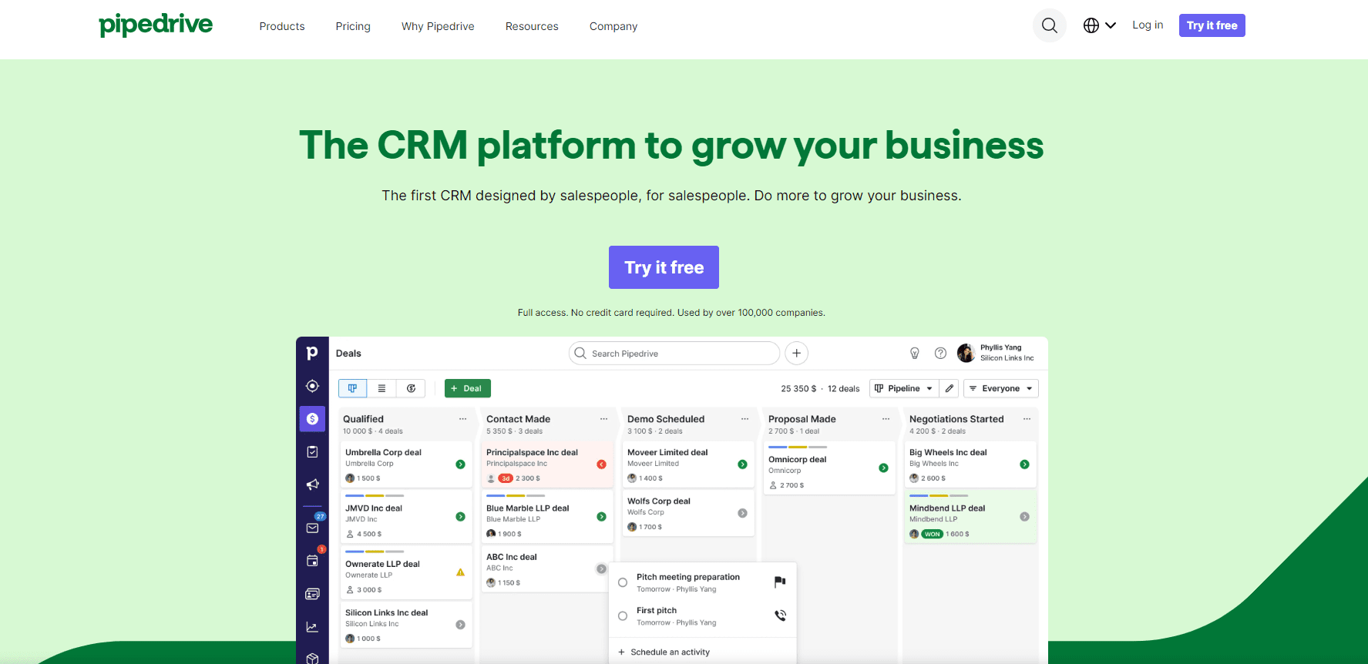Image resolution: width=1368 pixels, height=664 pixels.
Task: Open the Negotiations Started column options menu
Action: (1027, 419)
